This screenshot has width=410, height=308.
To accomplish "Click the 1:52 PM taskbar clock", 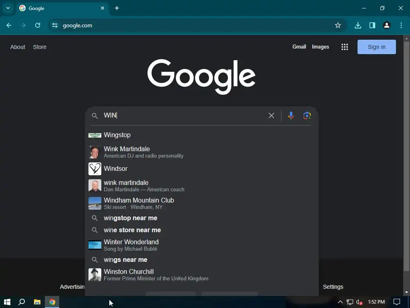I will tap(376, 302).
